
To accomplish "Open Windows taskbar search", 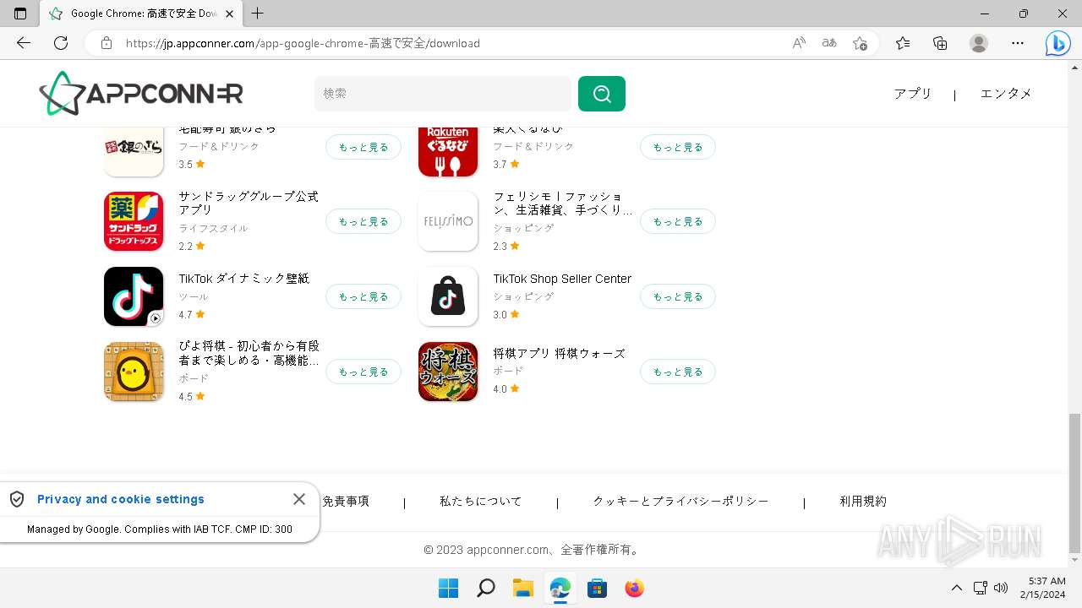I will click(486, 588).
